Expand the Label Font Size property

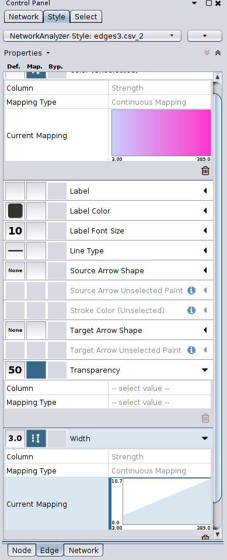(205, 231)
